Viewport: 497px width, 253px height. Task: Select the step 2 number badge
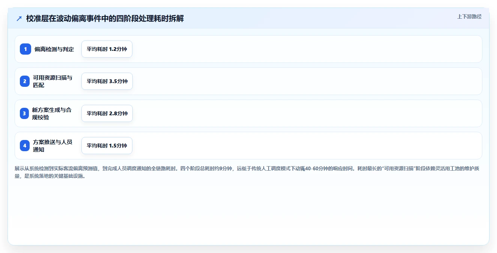[25, 81]
